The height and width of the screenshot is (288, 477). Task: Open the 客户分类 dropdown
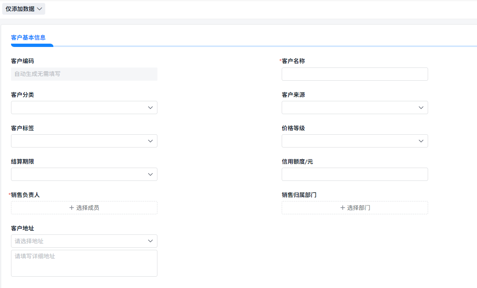pyautogui.click(x=84, y=107)
